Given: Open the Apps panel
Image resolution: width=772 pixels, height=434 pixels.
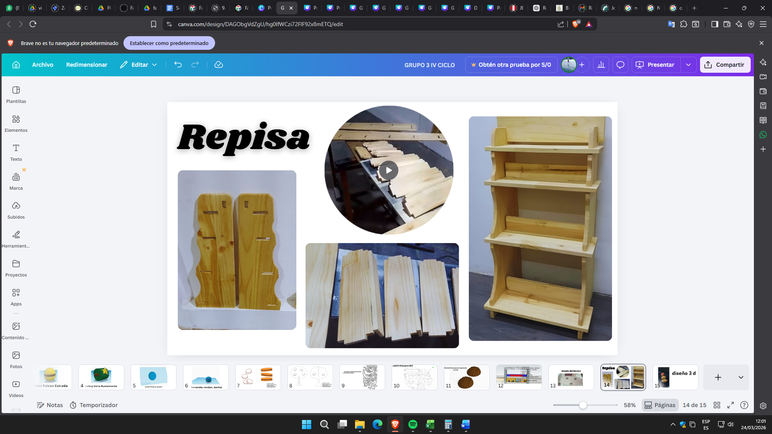Looking at the screenshot, I should pos(16,297).
